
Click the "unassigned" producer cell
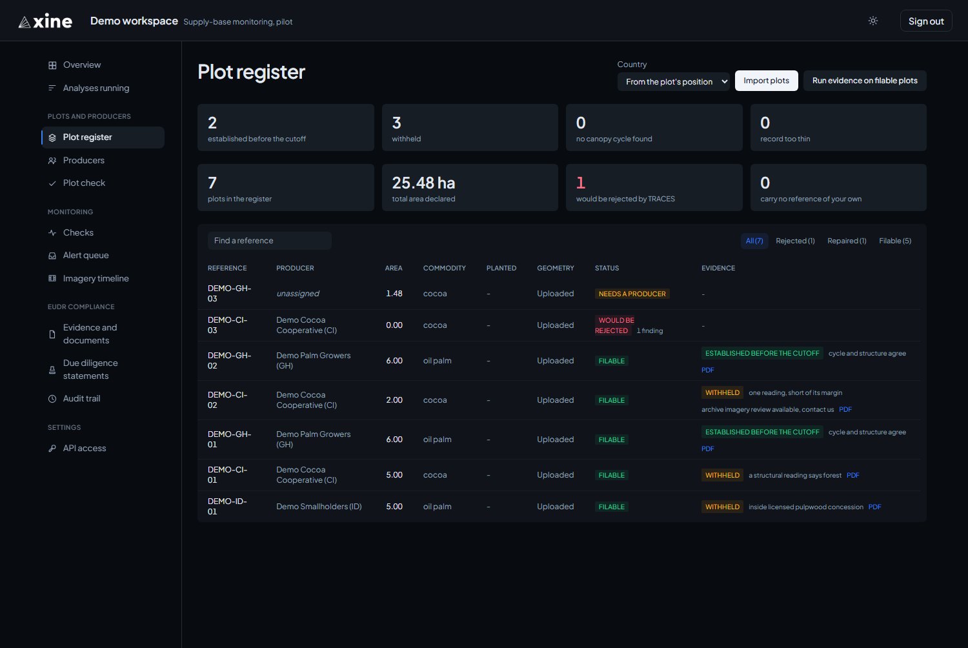[297, 294]
